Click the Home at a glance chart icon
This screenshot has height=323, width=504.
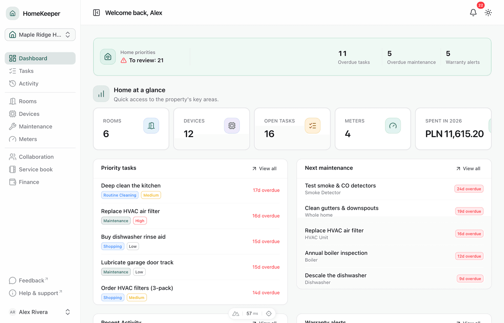tap(101, 94)
